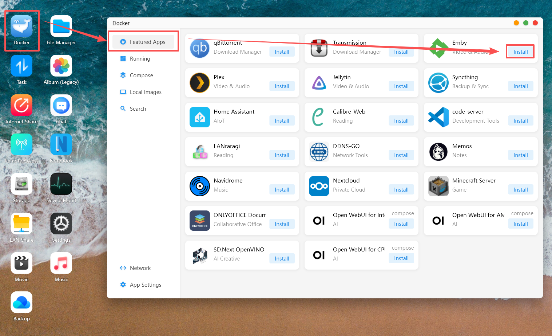Install Open WebUI for Intel
This screenshot has height=336, width=552.
(x=401, y=224)
